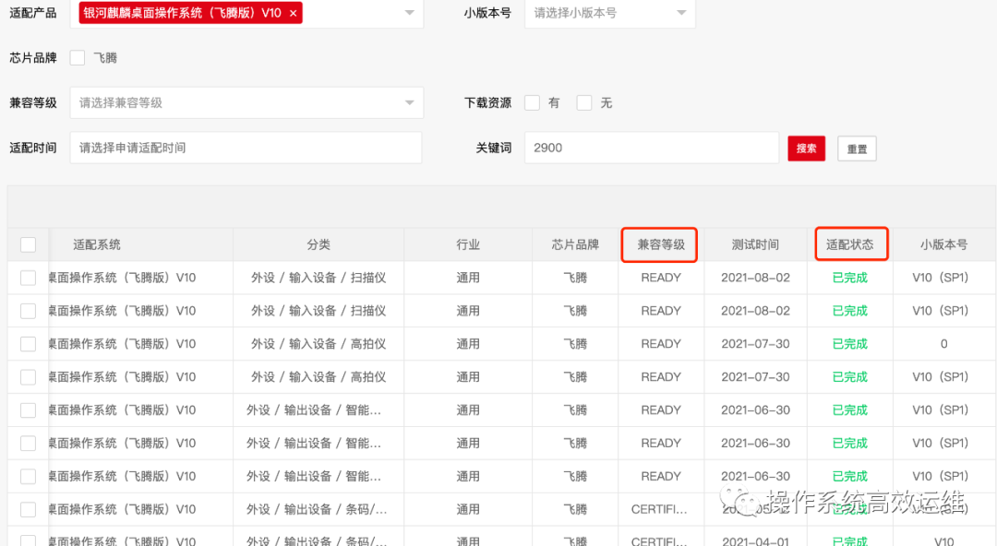Click the 关键词 field containing 2900
Viewport: 997px width, 546px height.
click(x=652, y=148)
